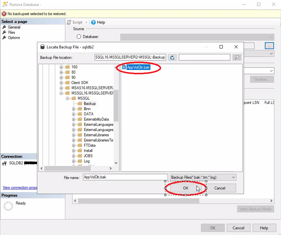Select the Database radio button
The image size is (281, 235).
tap(79, 37)
